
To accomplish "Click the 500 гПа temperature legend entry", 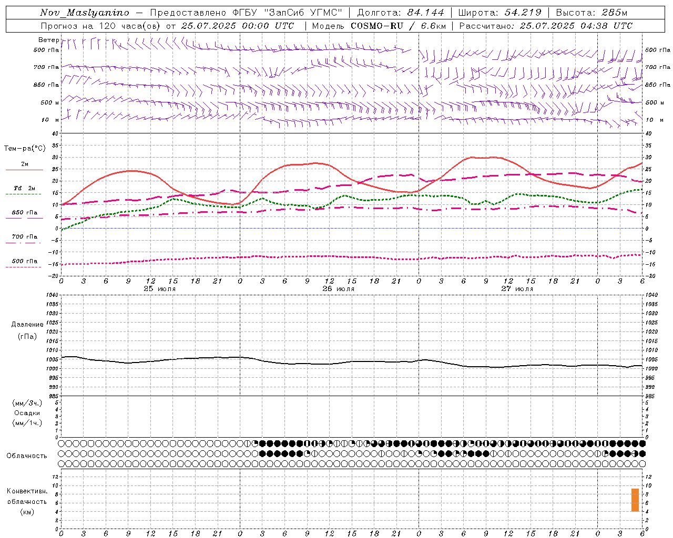I will pyautogui.click(x=25, y=261).
